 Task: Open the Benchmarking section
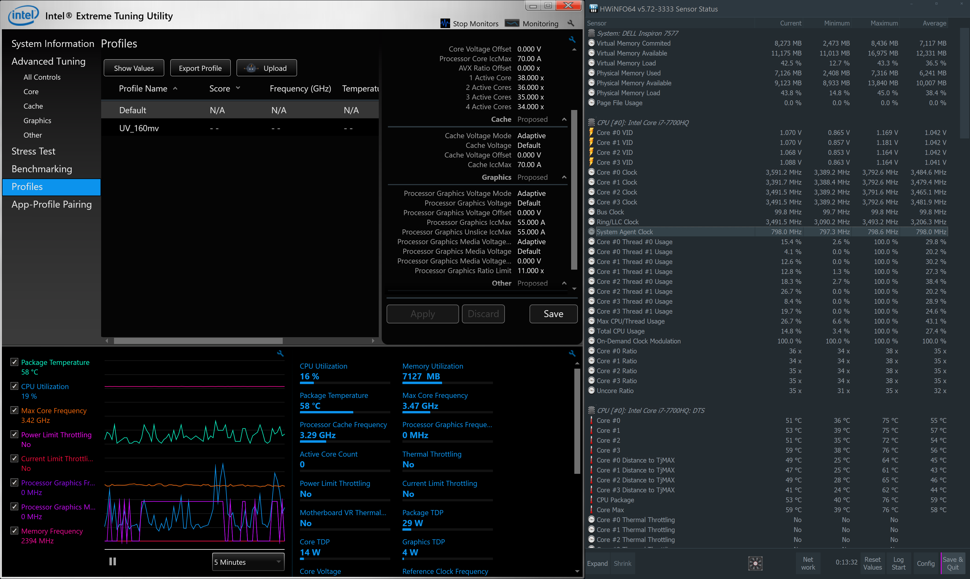tap(42, 169)
